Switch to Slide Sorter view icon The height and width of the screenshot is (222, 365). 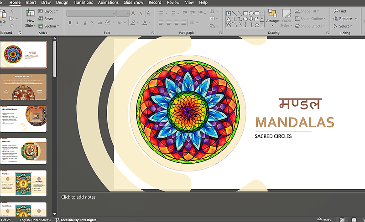click(x=354, y=220)
